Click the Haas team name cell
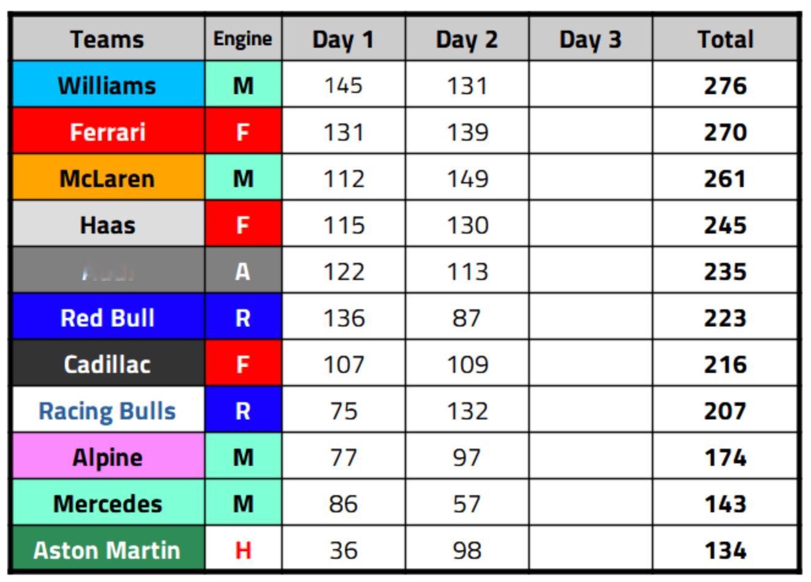The image size is (811, 582). pyautogui.click(x=108, y=224)
